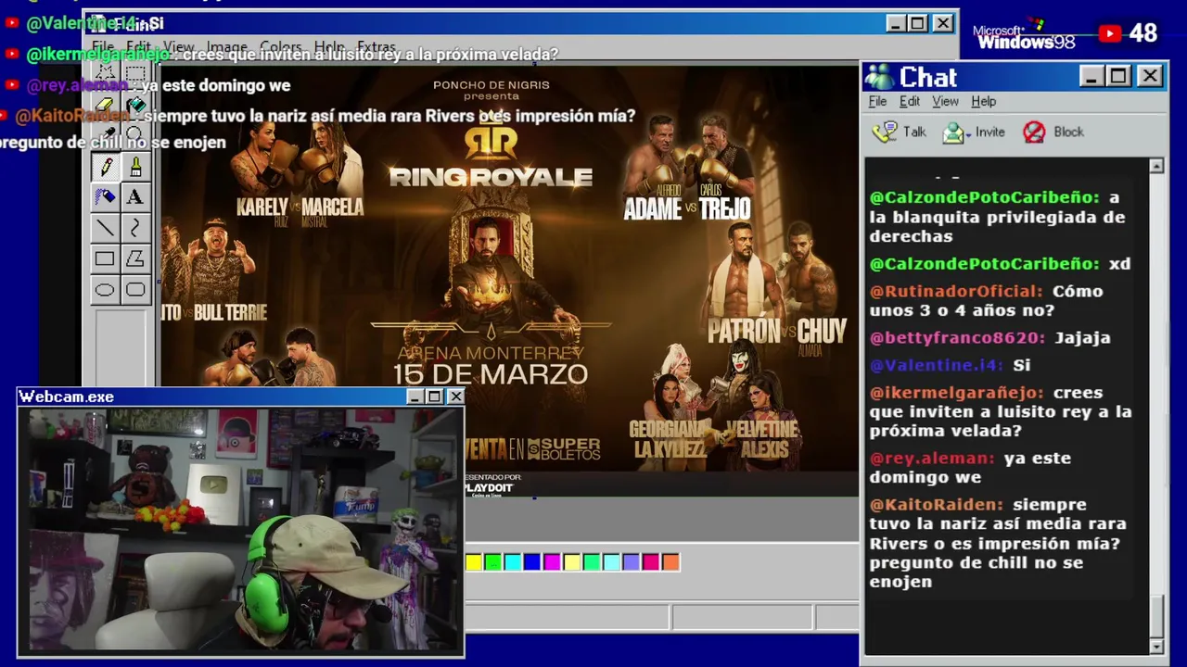Pick the crimson pink color swatch
This screenshot has height=667, width=1187.
651,561
